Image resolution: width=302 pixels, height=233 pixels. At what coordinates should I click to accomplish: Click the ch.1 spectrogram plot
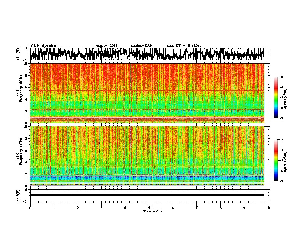pos(147,93)
